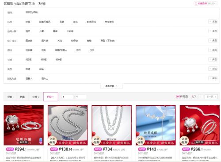This screenshot has width=221, height=162.
Task: Click the pink price tag badge beside ¥394.1
Action: click(10, 149)
